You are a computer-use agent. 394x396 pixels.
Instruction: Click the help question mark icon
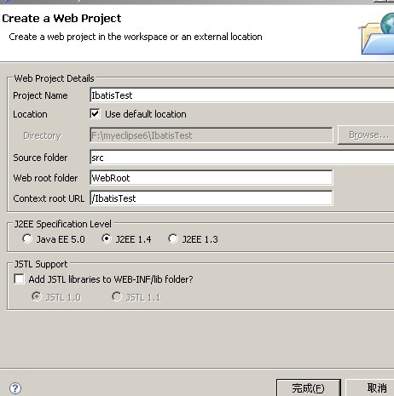click(x=15, y=388)
